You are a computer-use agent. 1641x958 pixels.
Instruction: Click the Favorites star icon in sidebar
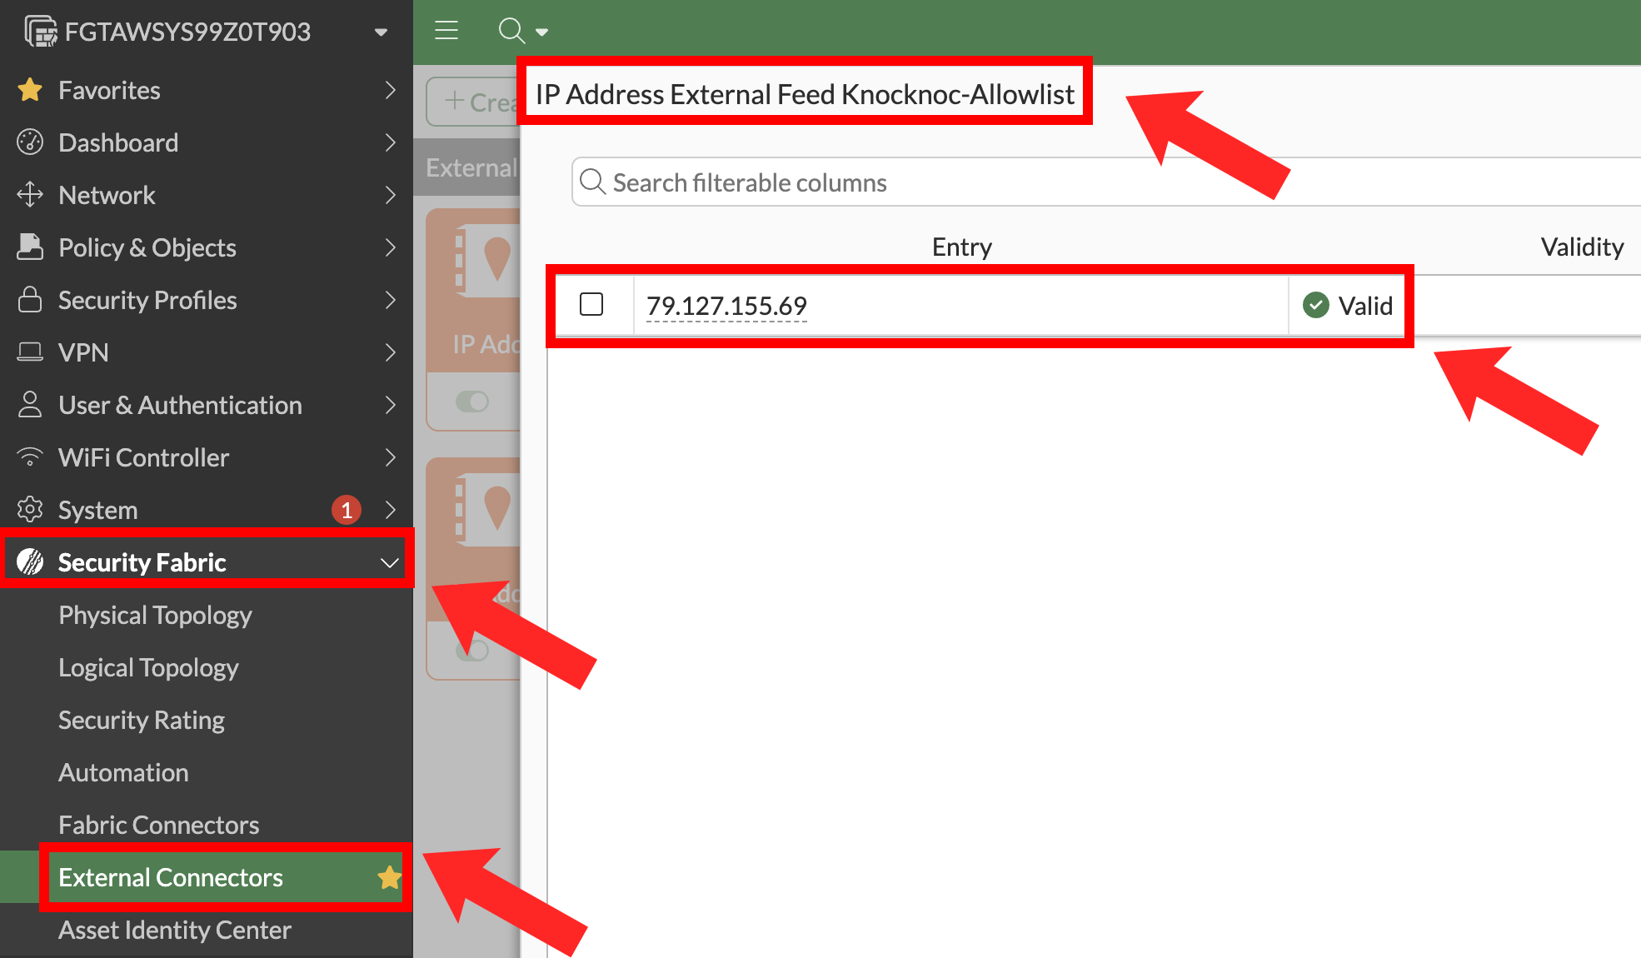coord(30,90)
